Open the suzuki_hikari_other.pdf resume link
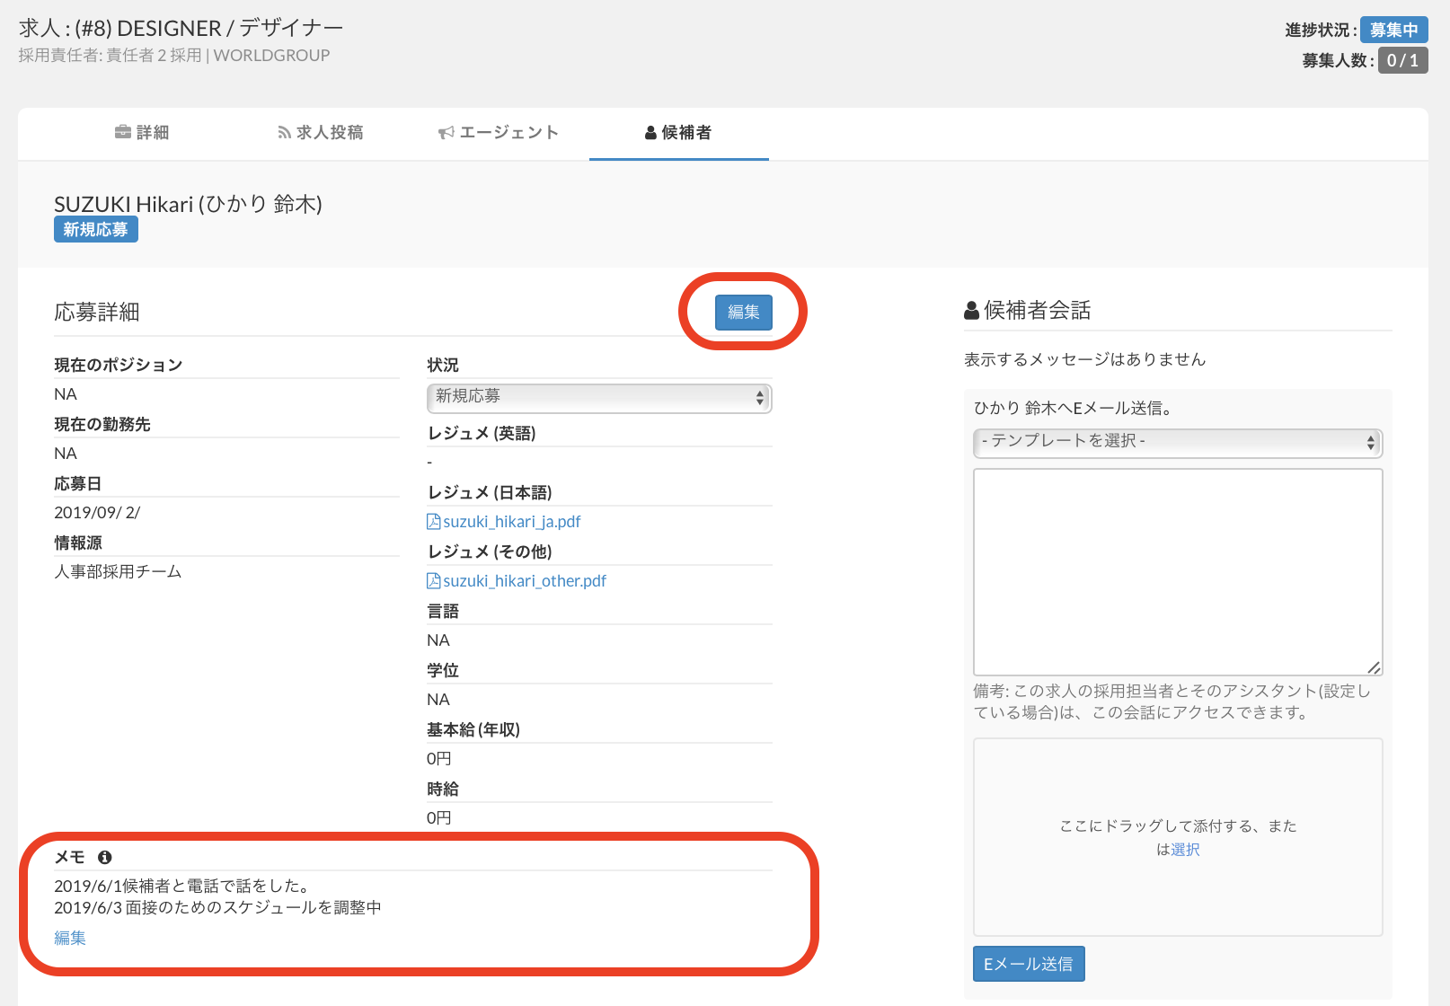Screen dimensions: 1450x1006 click(x=524, y=581)
